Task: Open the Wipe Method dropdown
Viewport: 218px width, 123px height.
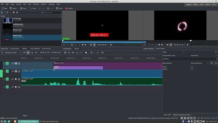Action: [x=200, y=63]
